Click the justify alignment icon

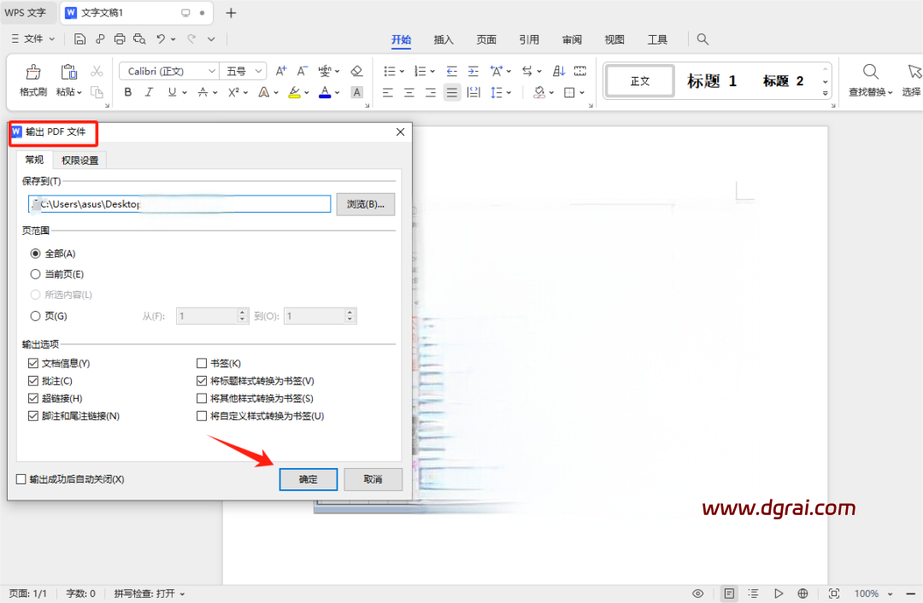pos(452,92)
